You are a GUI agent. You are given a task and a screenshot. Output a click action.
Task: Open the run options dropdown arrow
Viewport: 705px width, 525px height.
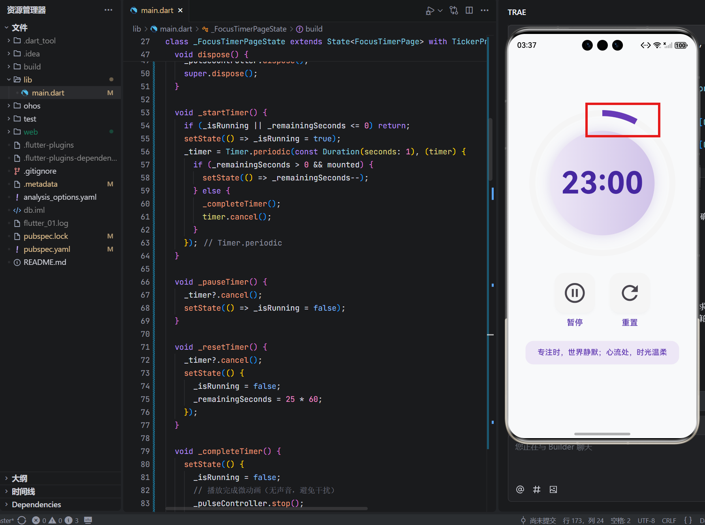(440, 10)
